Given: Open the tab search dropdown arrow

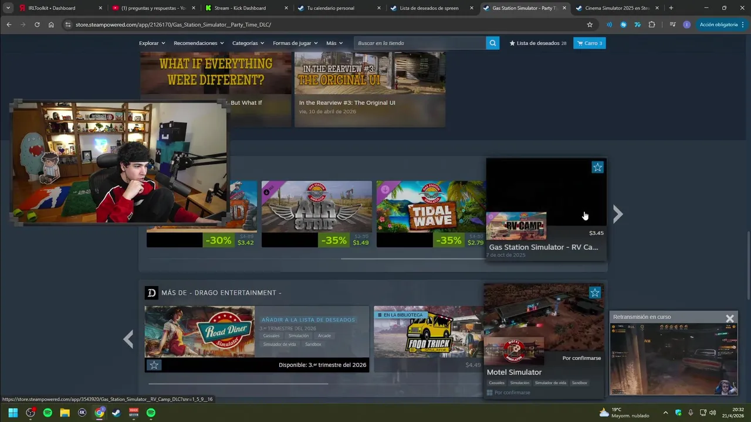Looking at the screenshot, I should click(x=8, y=8).
